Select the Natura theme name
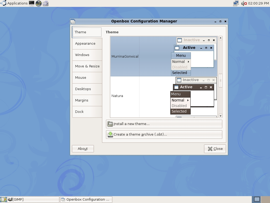 pyautogui.click(x=117, y=96)
